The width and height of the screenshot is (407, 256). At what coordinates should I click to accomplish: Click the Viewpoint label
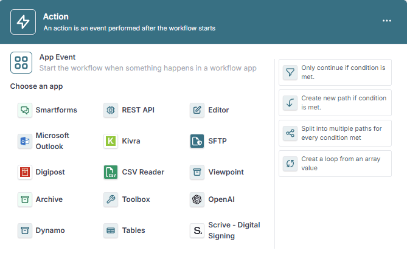(x=226, y=172)
